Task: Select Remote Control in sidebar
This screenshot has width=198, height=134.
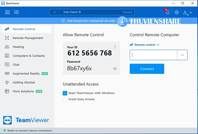Action: 27,29
